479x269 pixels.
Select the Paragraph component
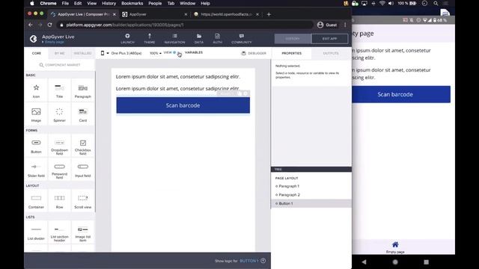83,91
